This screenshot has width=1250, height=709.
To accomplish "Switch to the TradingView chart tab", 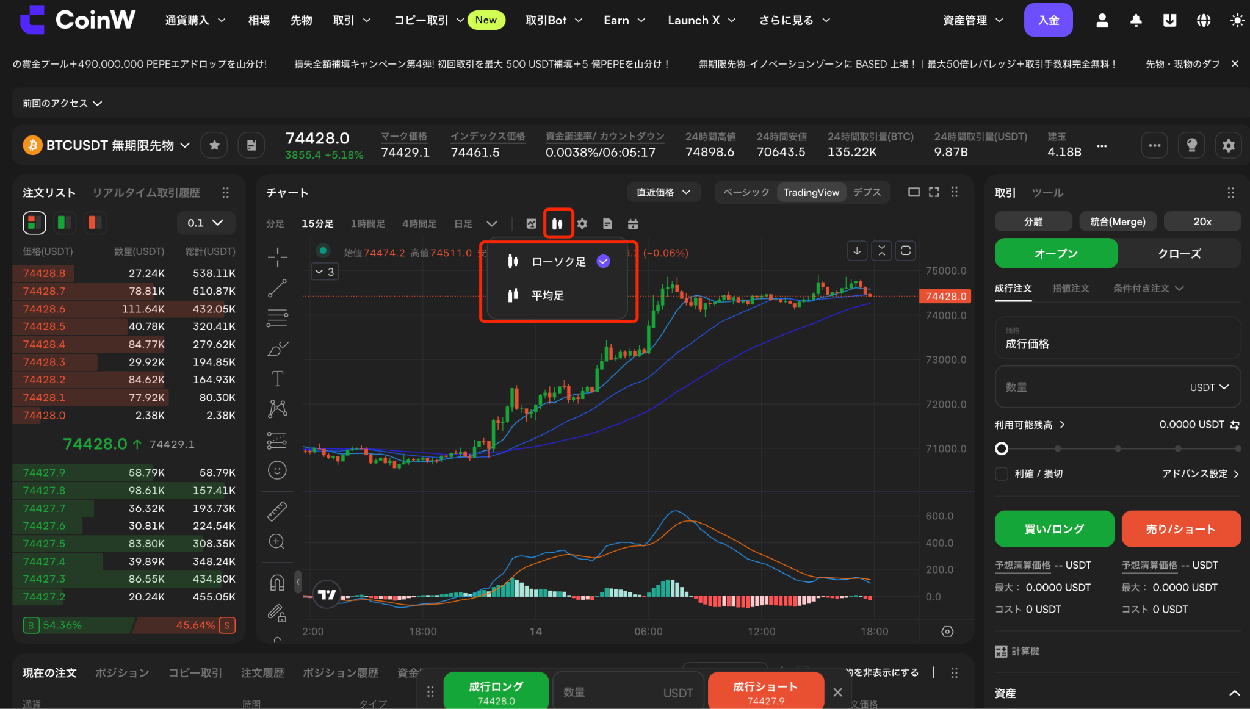I will coord(811,192).
